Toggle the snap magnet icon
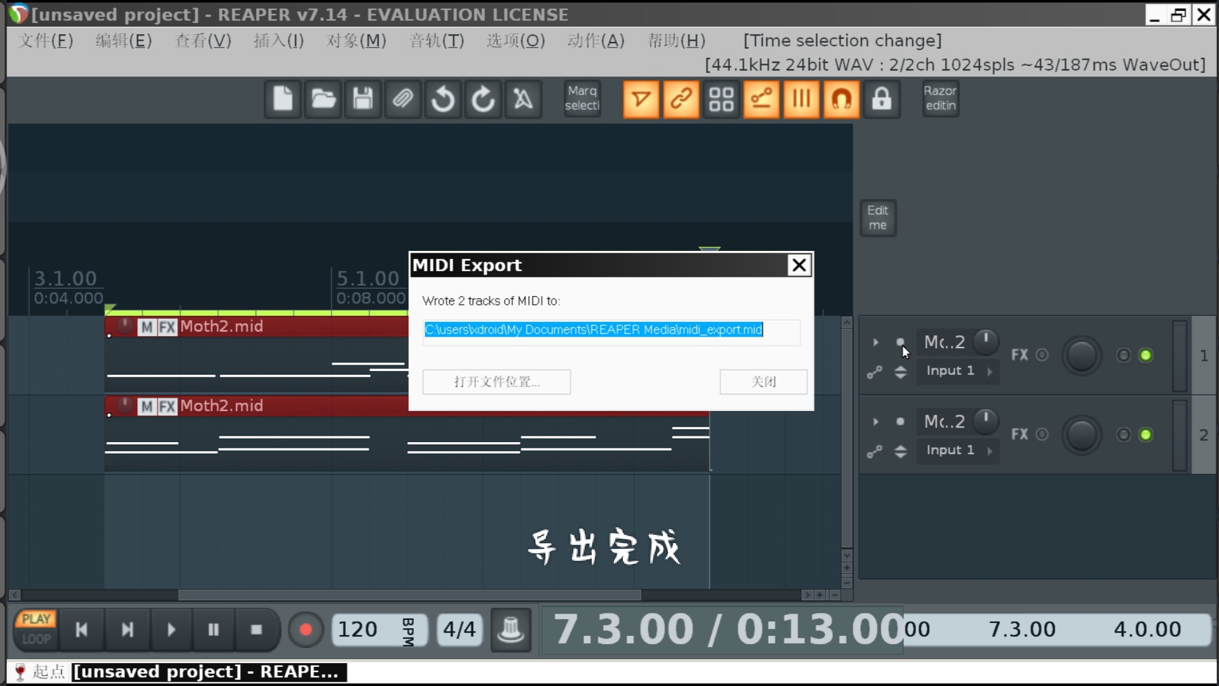Screen dimensions: 1219x686 pyautogui.click(x=841, y=99)
